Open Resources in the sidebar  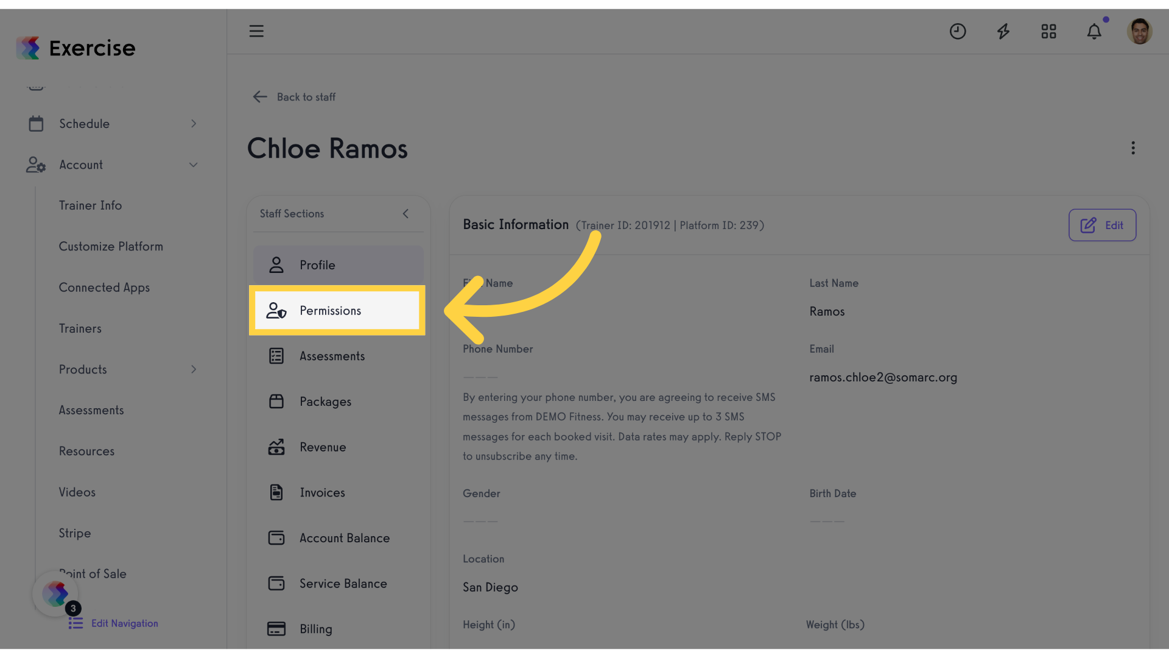click(86, 451)
